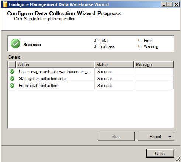This screenshot has height=162, width=181.
Task: Click the bold Success summary label
Action: click(32, 45)
